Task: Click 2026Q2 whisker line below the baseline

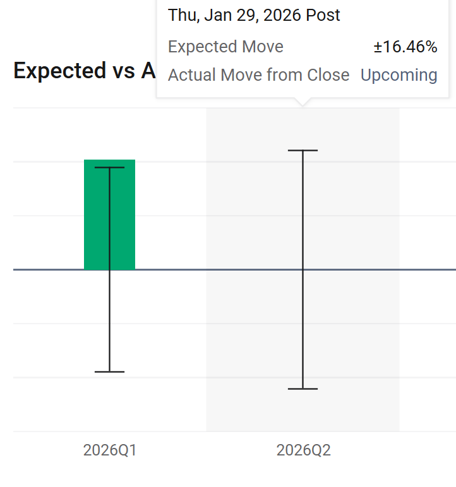Action: tap(303, 329)
